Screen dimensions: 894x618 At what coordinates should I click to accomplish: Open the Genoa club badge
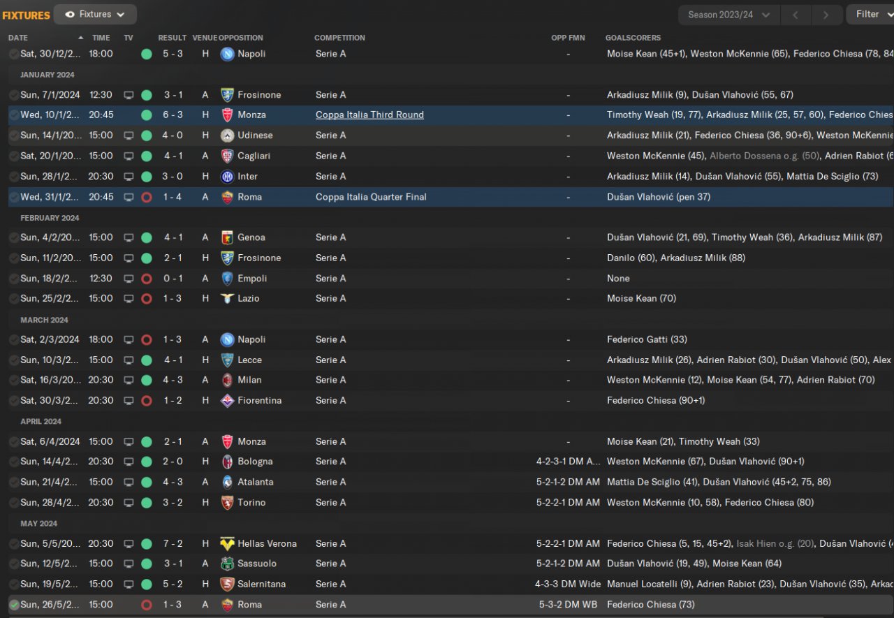tap(227, 237)
